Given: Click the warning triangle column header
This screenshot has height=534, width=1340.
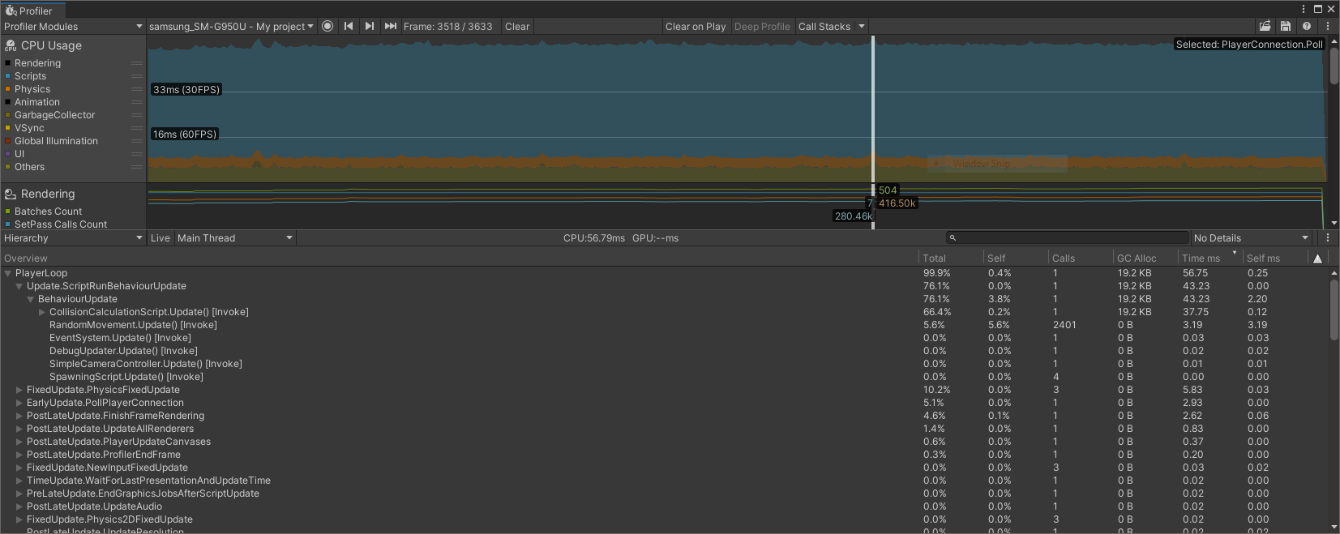Looking at the screenshot, I should (1318, 258).
